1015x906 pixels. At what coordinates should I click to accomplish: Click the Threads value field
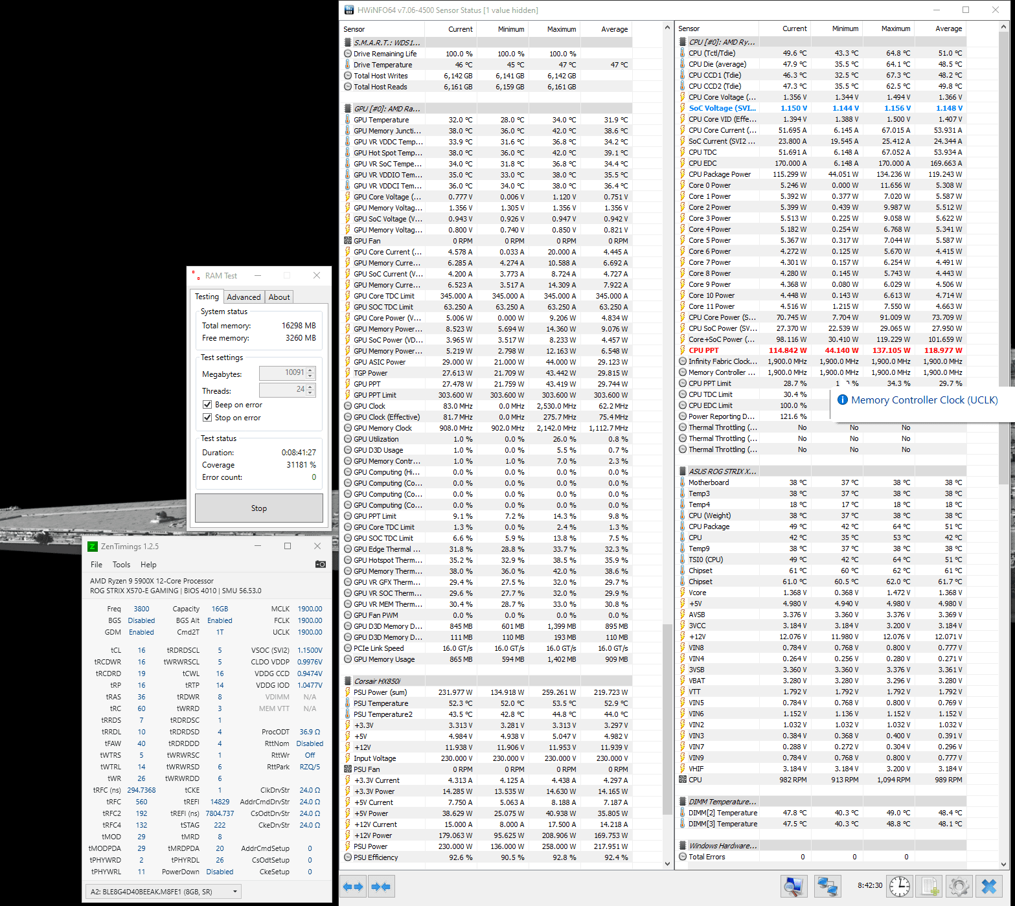[282, 390]
